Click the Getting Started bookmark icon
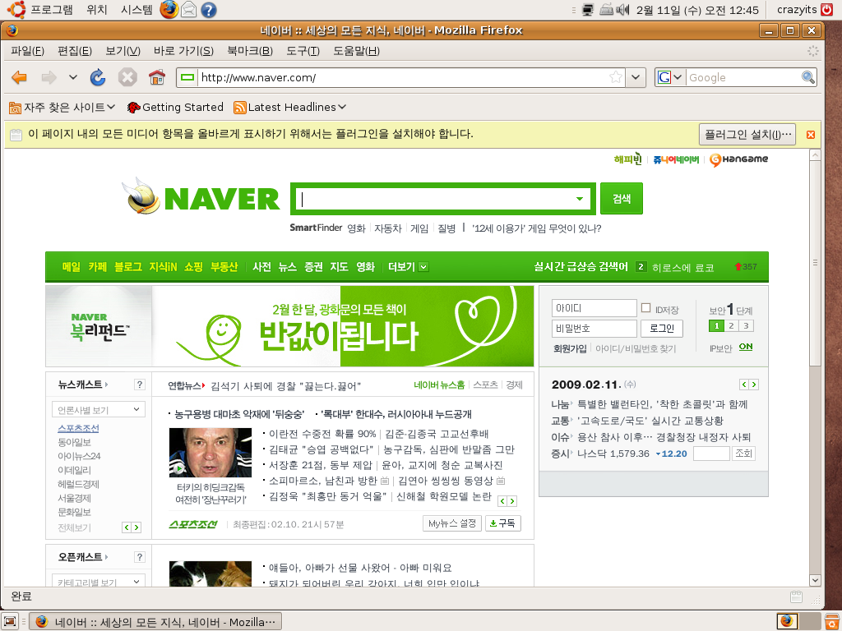The image size is (842, 631). pyautogui.click(x=133, y=108)
